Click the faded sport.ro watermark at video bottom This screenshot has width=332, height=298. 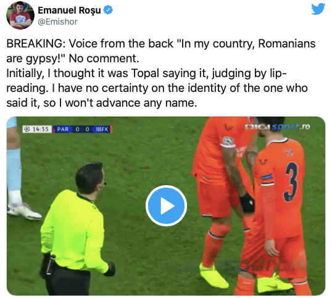click(x=235, y=265)
